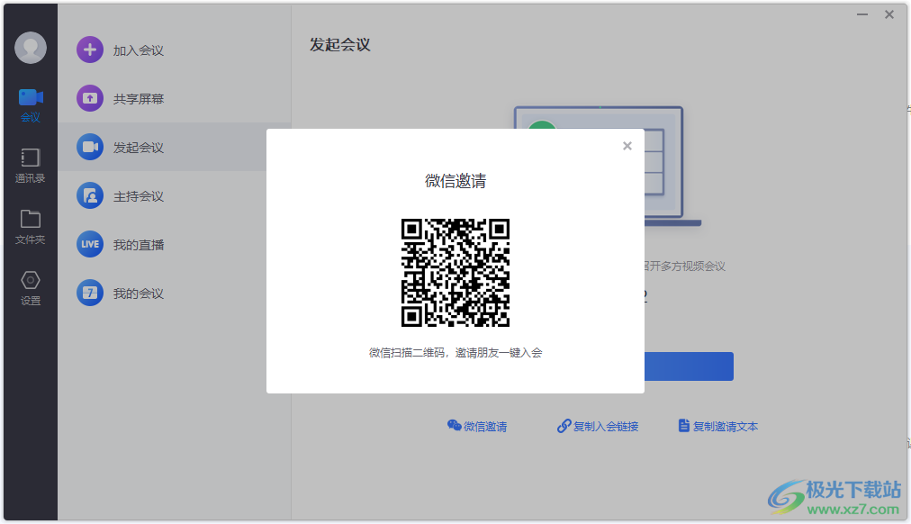Click the 主持会议 host icon
This screenshot has height=524, width=911.
point(90,195)
